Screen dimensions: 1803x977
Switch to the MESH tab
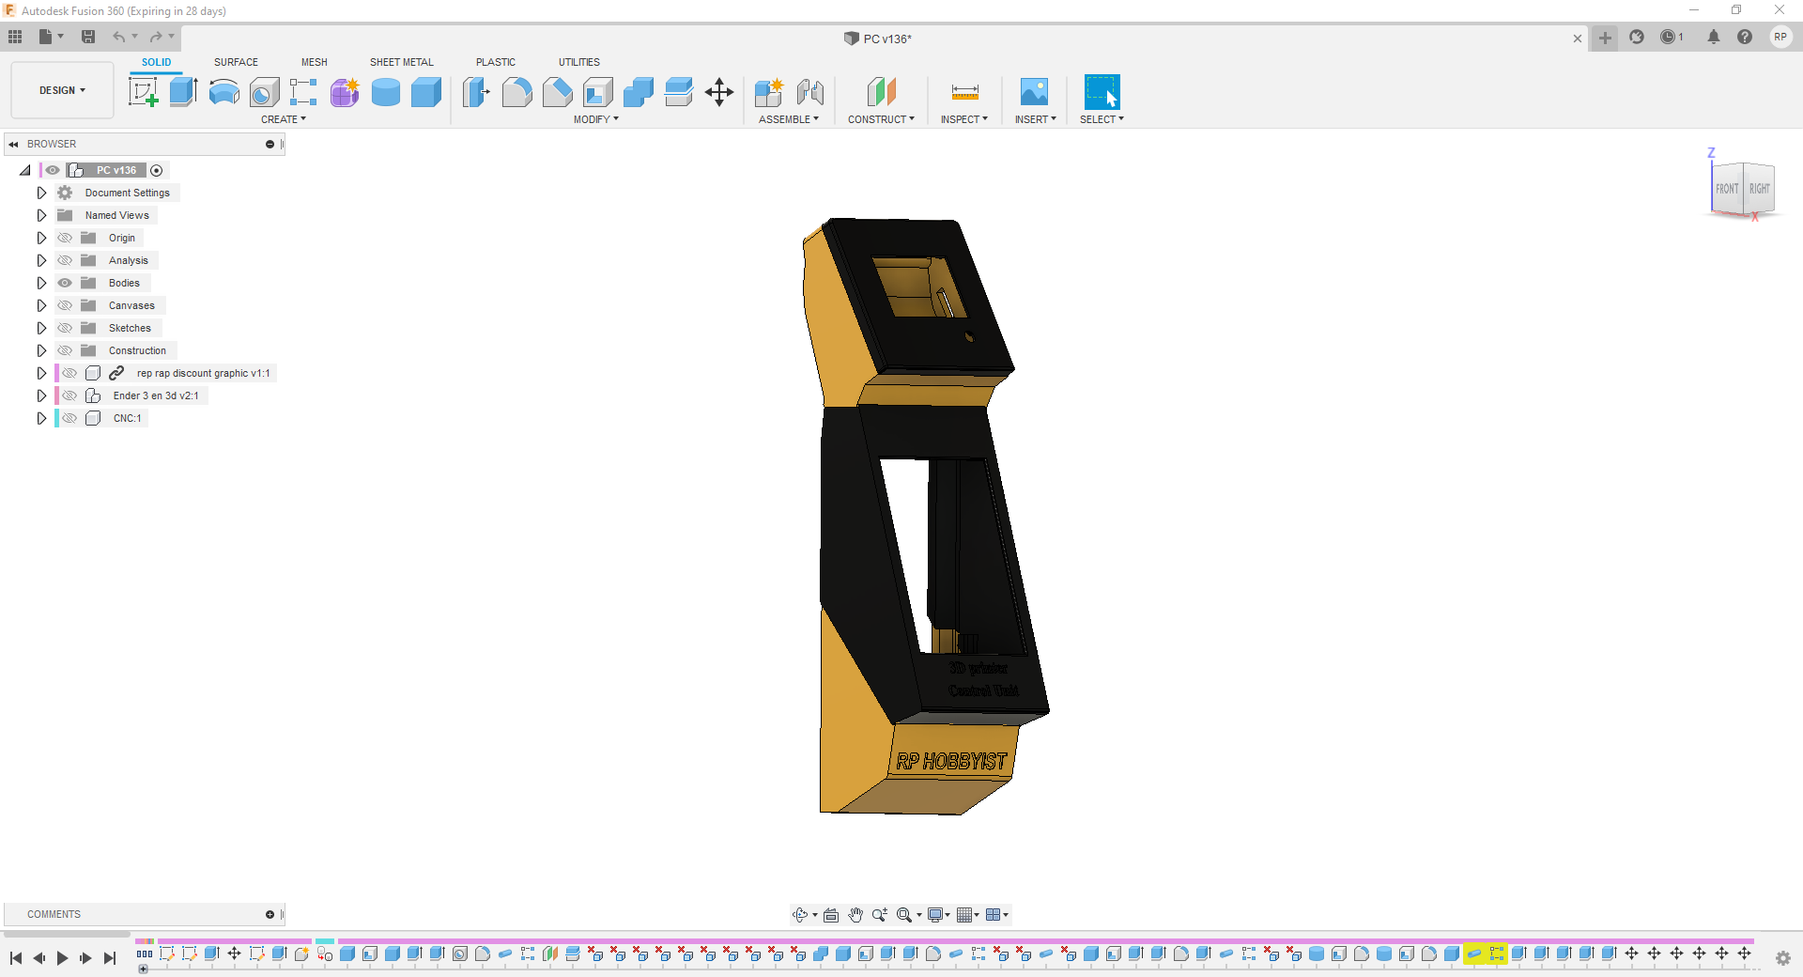315,62
